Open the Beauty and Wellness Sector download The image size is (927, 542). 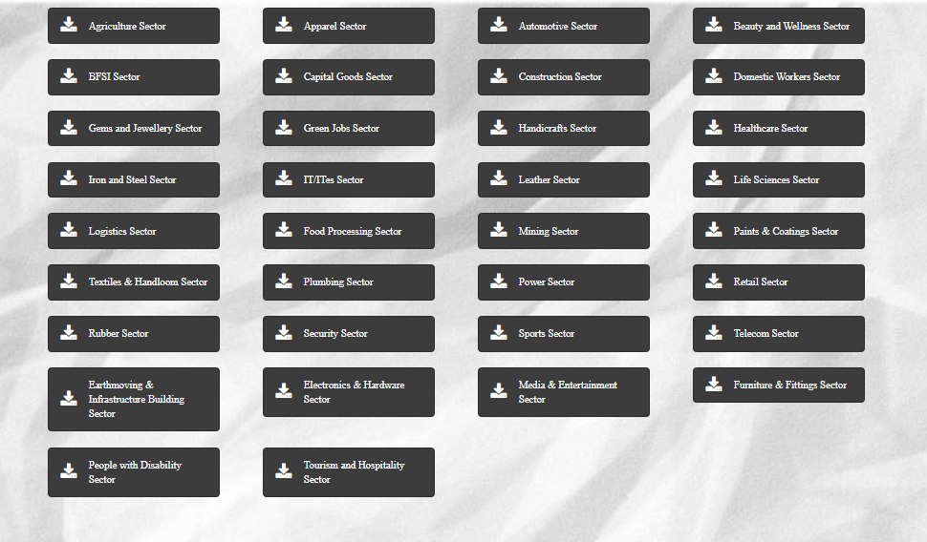coord(778,26)
